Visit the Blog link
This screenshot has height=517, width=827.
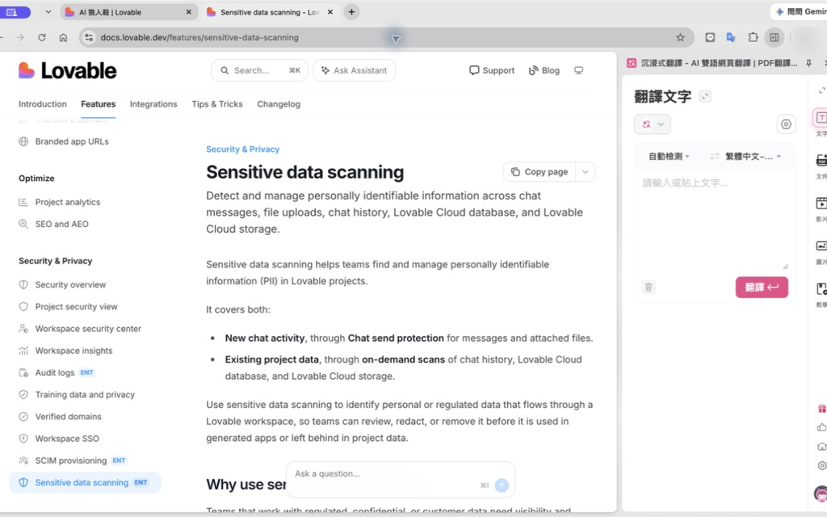544,70
